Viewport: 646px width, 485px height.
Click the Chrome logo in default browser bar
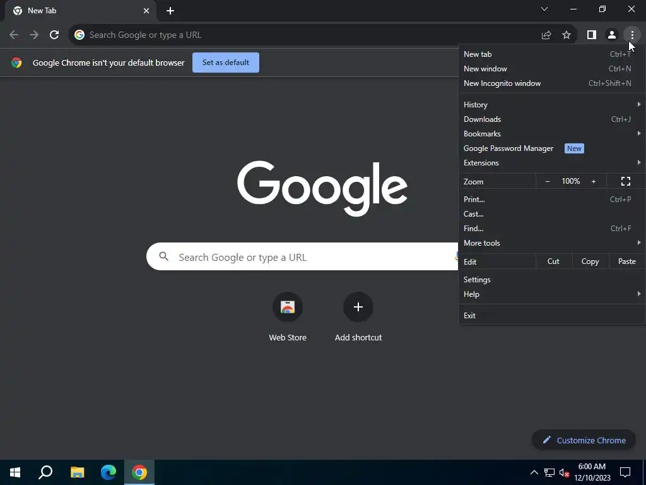click(16, 63)
